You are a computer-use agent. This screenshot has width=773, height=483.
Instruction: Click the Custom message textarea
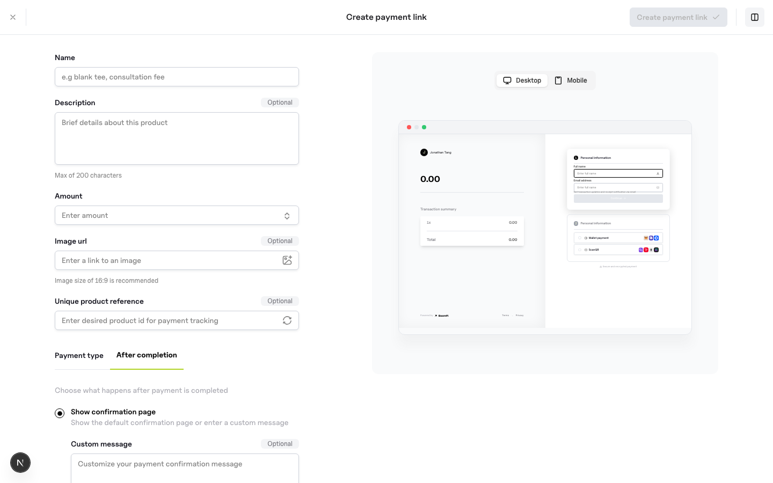(x=185, y=469)
